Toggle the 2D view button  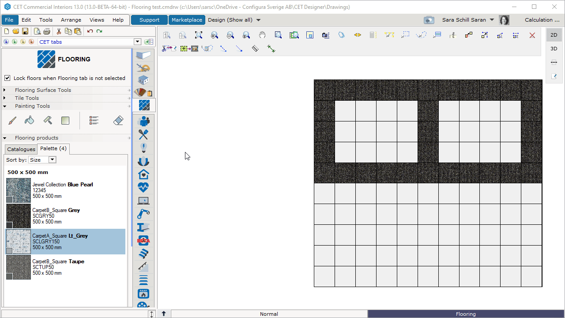click(x=554, y=35)
